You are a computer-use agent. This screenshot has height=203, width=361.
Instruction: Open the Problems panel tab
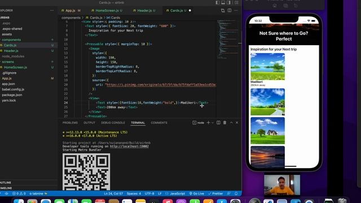coord(70,123)
